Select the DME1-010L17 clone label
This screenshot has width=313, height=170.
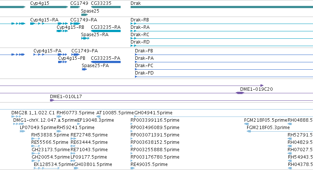click(66, 97)
